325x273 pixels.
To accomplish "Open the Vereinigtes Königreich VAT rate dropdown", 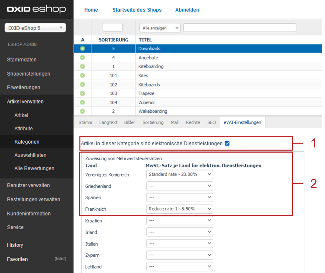I will (179, 174).
